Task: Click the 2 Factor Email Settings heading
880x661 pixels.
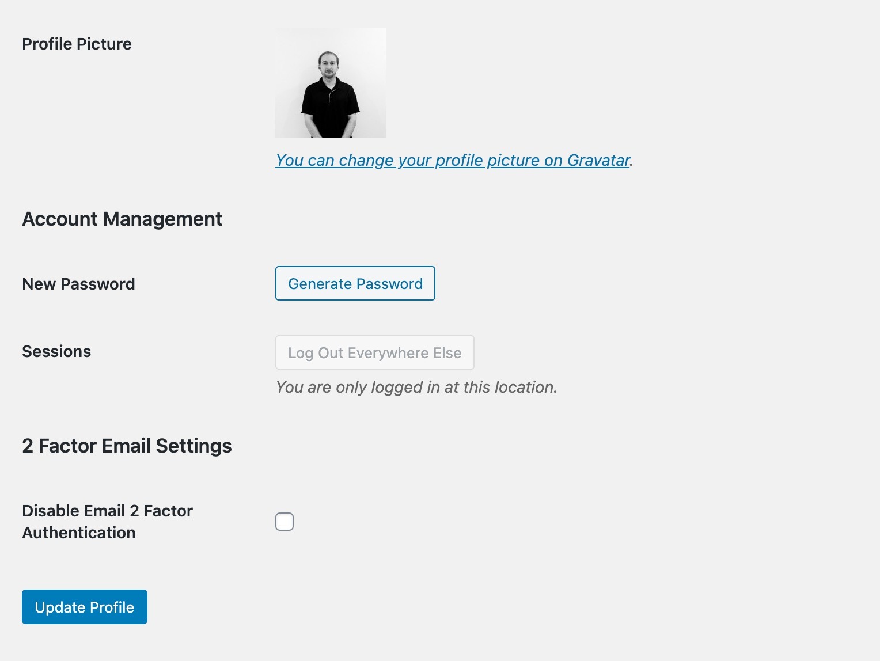Action: coord(127,446)
